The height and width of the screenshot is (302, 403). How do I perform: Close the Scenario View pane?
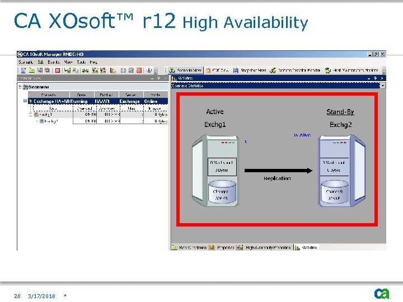(165, 78)
